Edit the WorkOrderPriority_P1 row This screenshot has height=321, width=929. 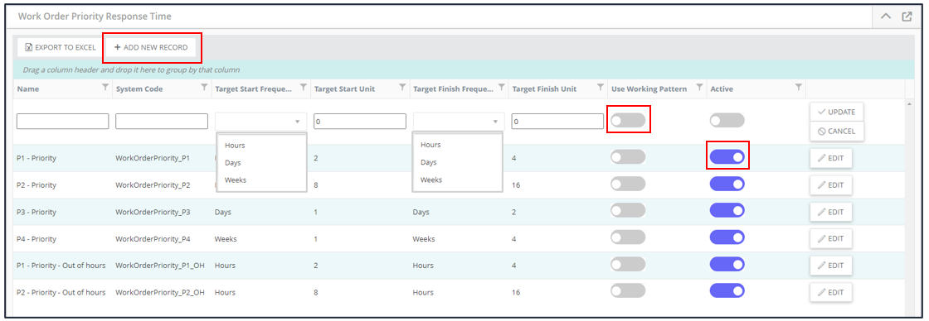831,158
